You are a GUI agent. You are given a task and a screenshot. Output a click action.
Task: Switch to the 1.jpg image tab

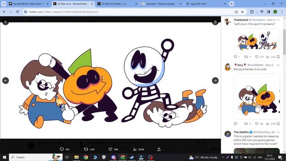pos(205,4)
